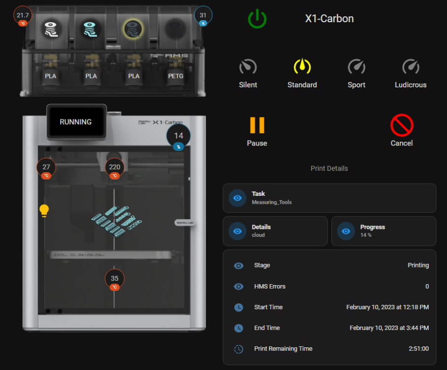Click the End Time value
Image resolution: width=447 pixels, height=370 pixels.
click(x=389, y=328)
